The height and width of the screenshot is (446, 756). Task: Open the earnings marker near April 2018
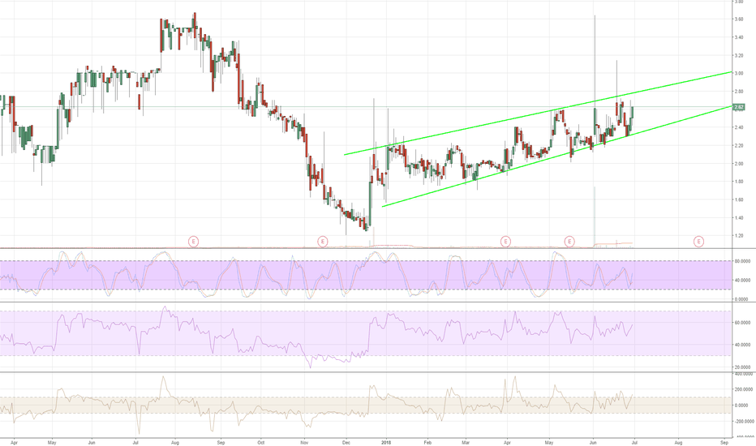coord(505,241)
